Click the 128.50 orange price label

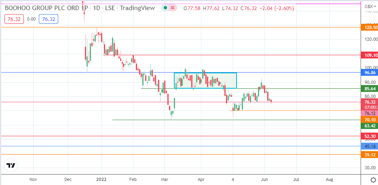click(370, 28)
